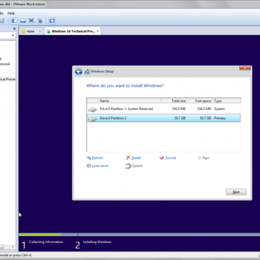This screenshot has height=260, width=260.
Task: Click the Unity mode toolbar icon
Action: click(x=40, y=21)
